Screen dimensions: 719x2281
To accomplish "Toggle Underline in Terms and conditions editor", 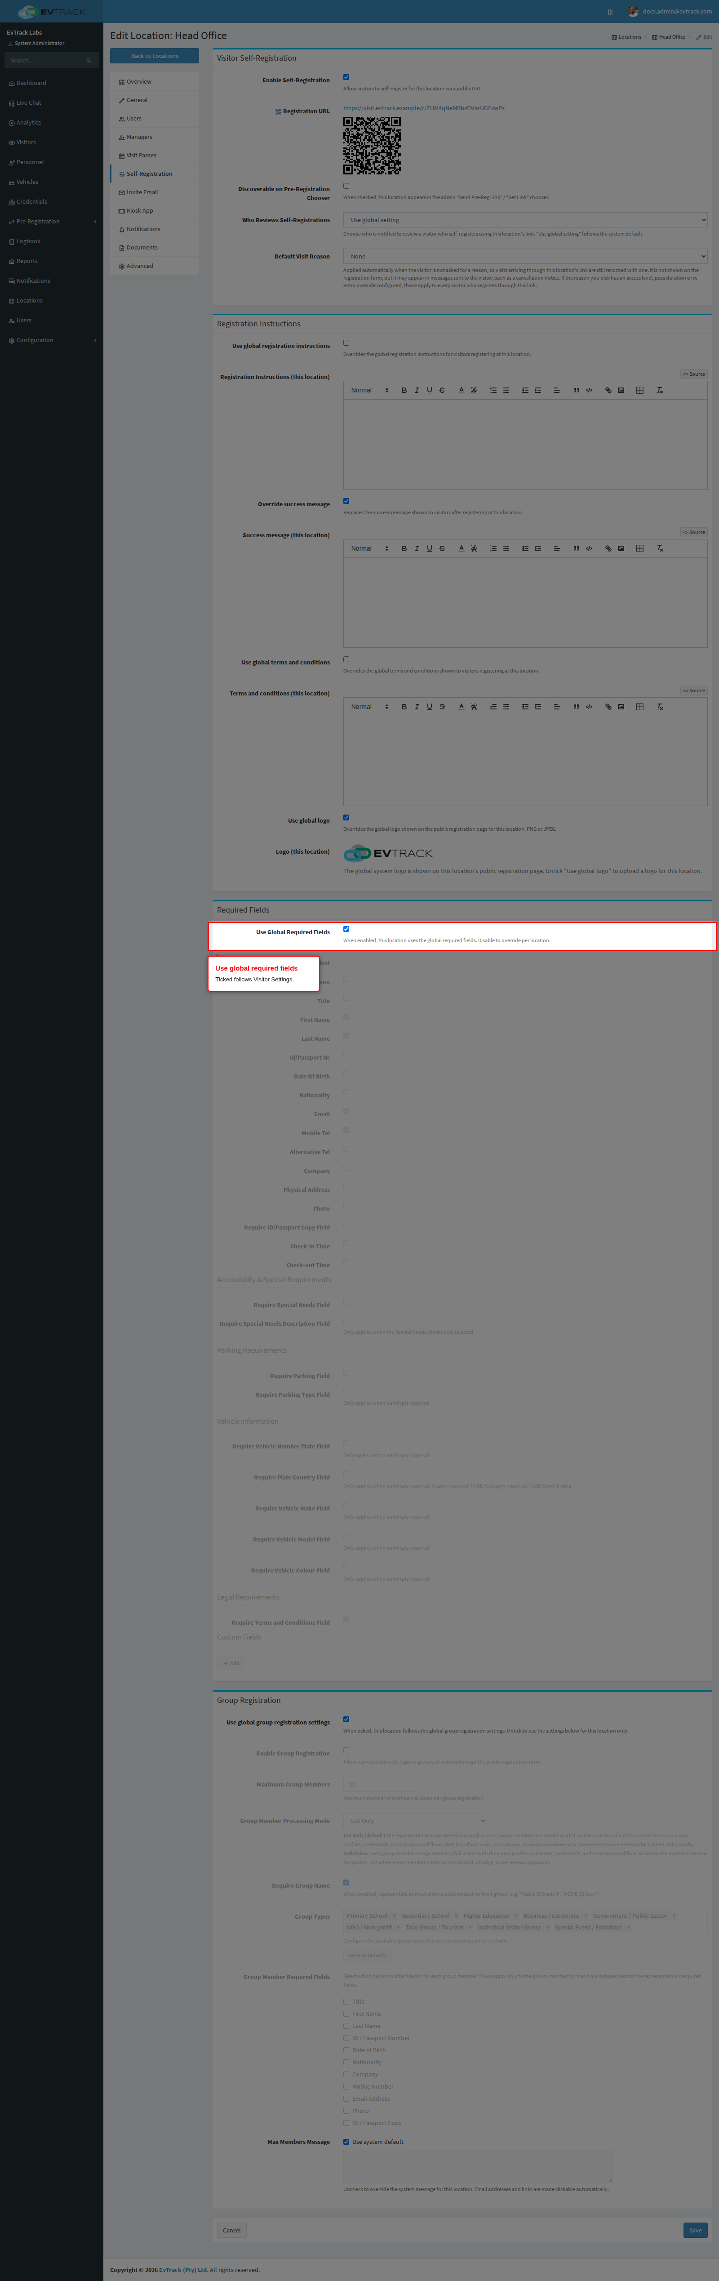I will pyautogui.click(x=430, y=708).
